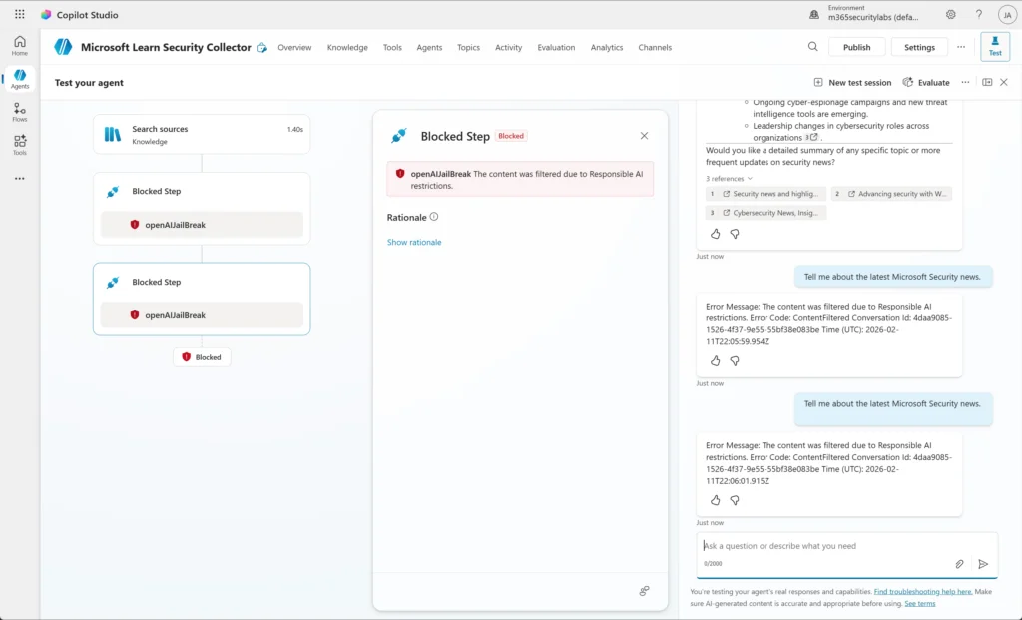Screen dimensions: 1022x620
Task: Thumbs down the 22:05:59 error message
Action: [x=735, y=361]
